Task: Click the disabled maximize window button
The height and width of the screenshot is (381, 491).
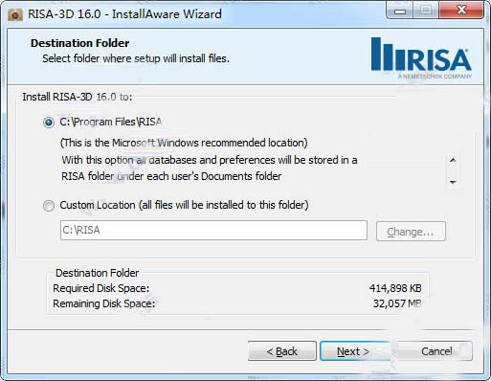Action: click(426, 11)
